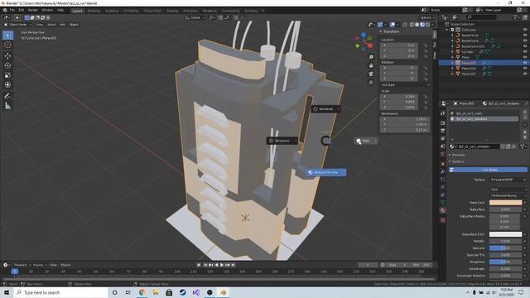Open the Subsurface Color swatch
This screenshot has width=530, height=298.
click(505, 234)
